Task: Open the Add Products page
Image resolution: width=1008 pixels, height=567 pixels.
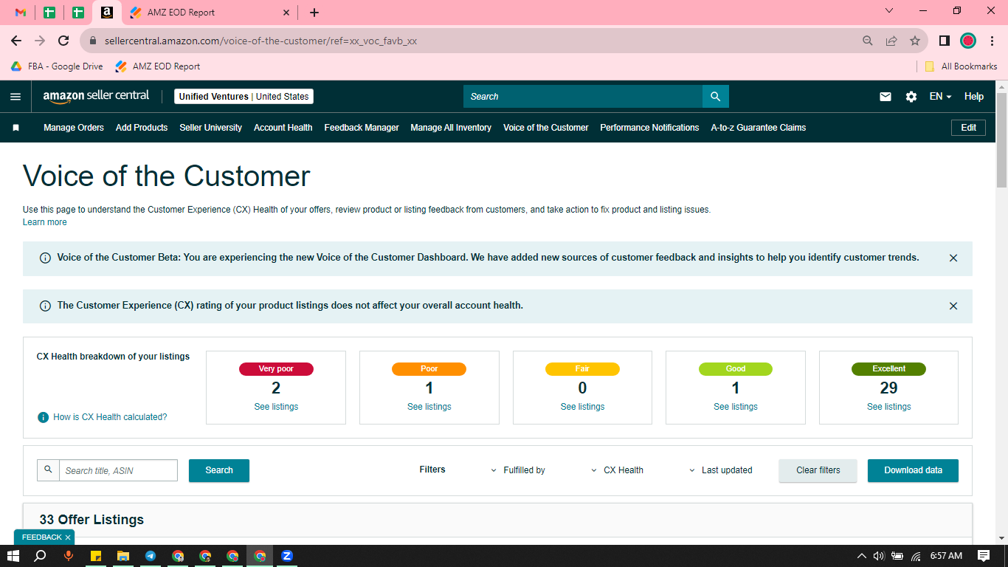Action: tap(142, 128)
